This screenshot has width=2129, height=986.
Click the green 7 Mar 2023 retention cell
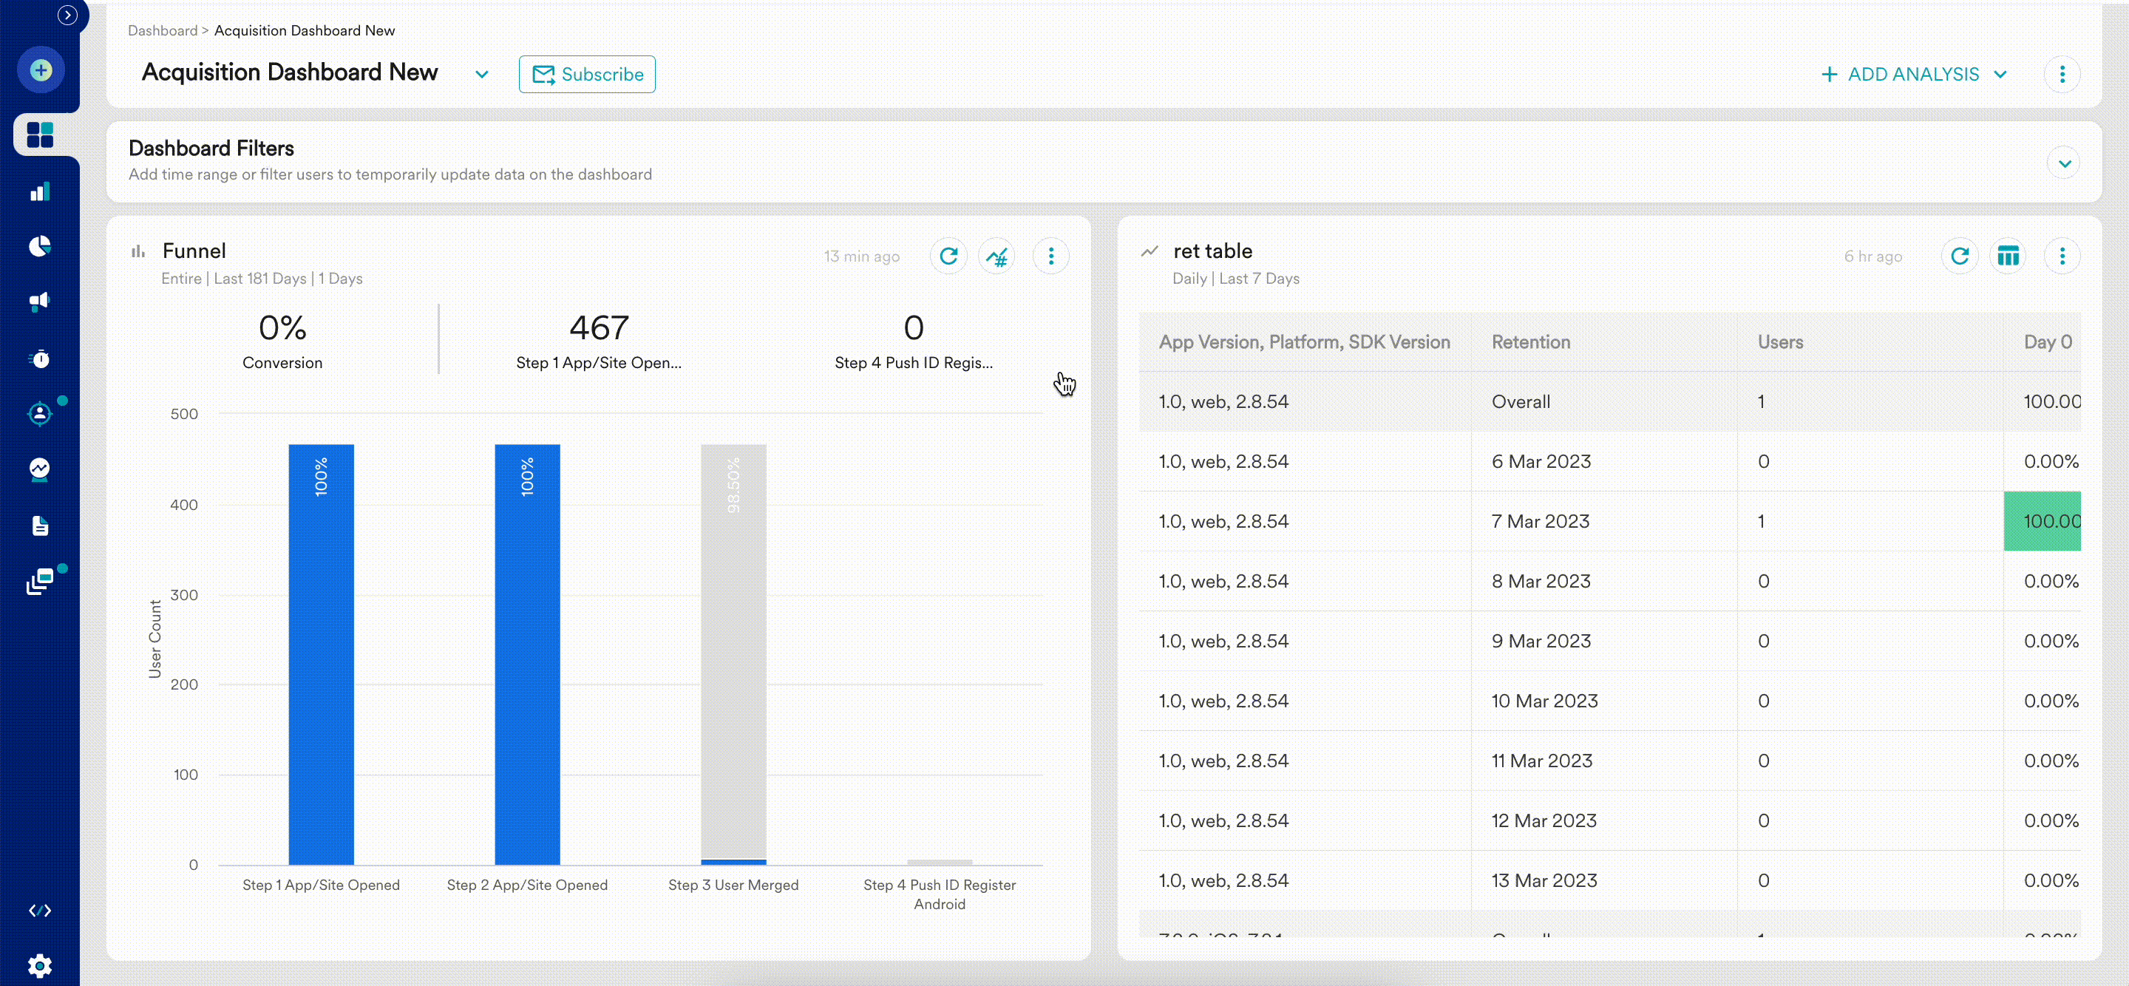point(2043,522)
